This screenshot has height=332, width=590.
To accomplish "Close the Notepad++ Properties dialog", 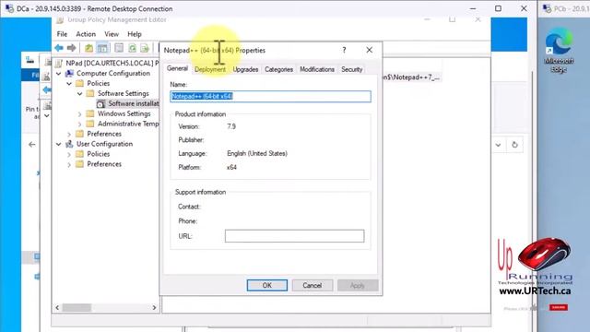I will [369, 50].
